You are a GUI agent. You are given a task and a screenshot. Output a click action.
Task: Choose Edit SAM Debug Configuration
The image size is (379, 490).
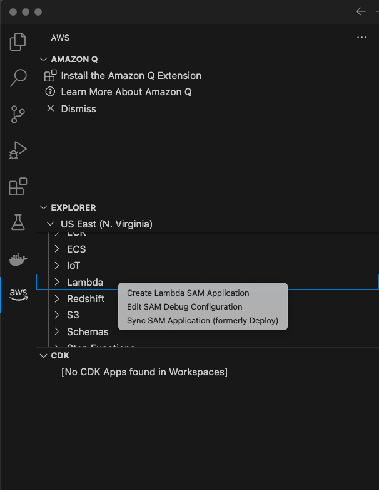tap(184, 306)
